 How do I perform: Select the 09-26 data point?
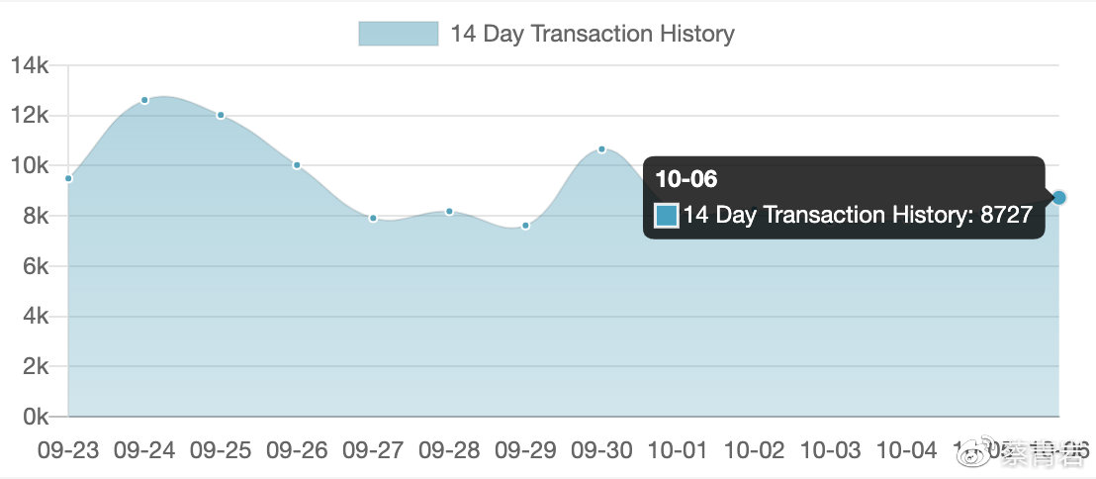click(297, 165)
